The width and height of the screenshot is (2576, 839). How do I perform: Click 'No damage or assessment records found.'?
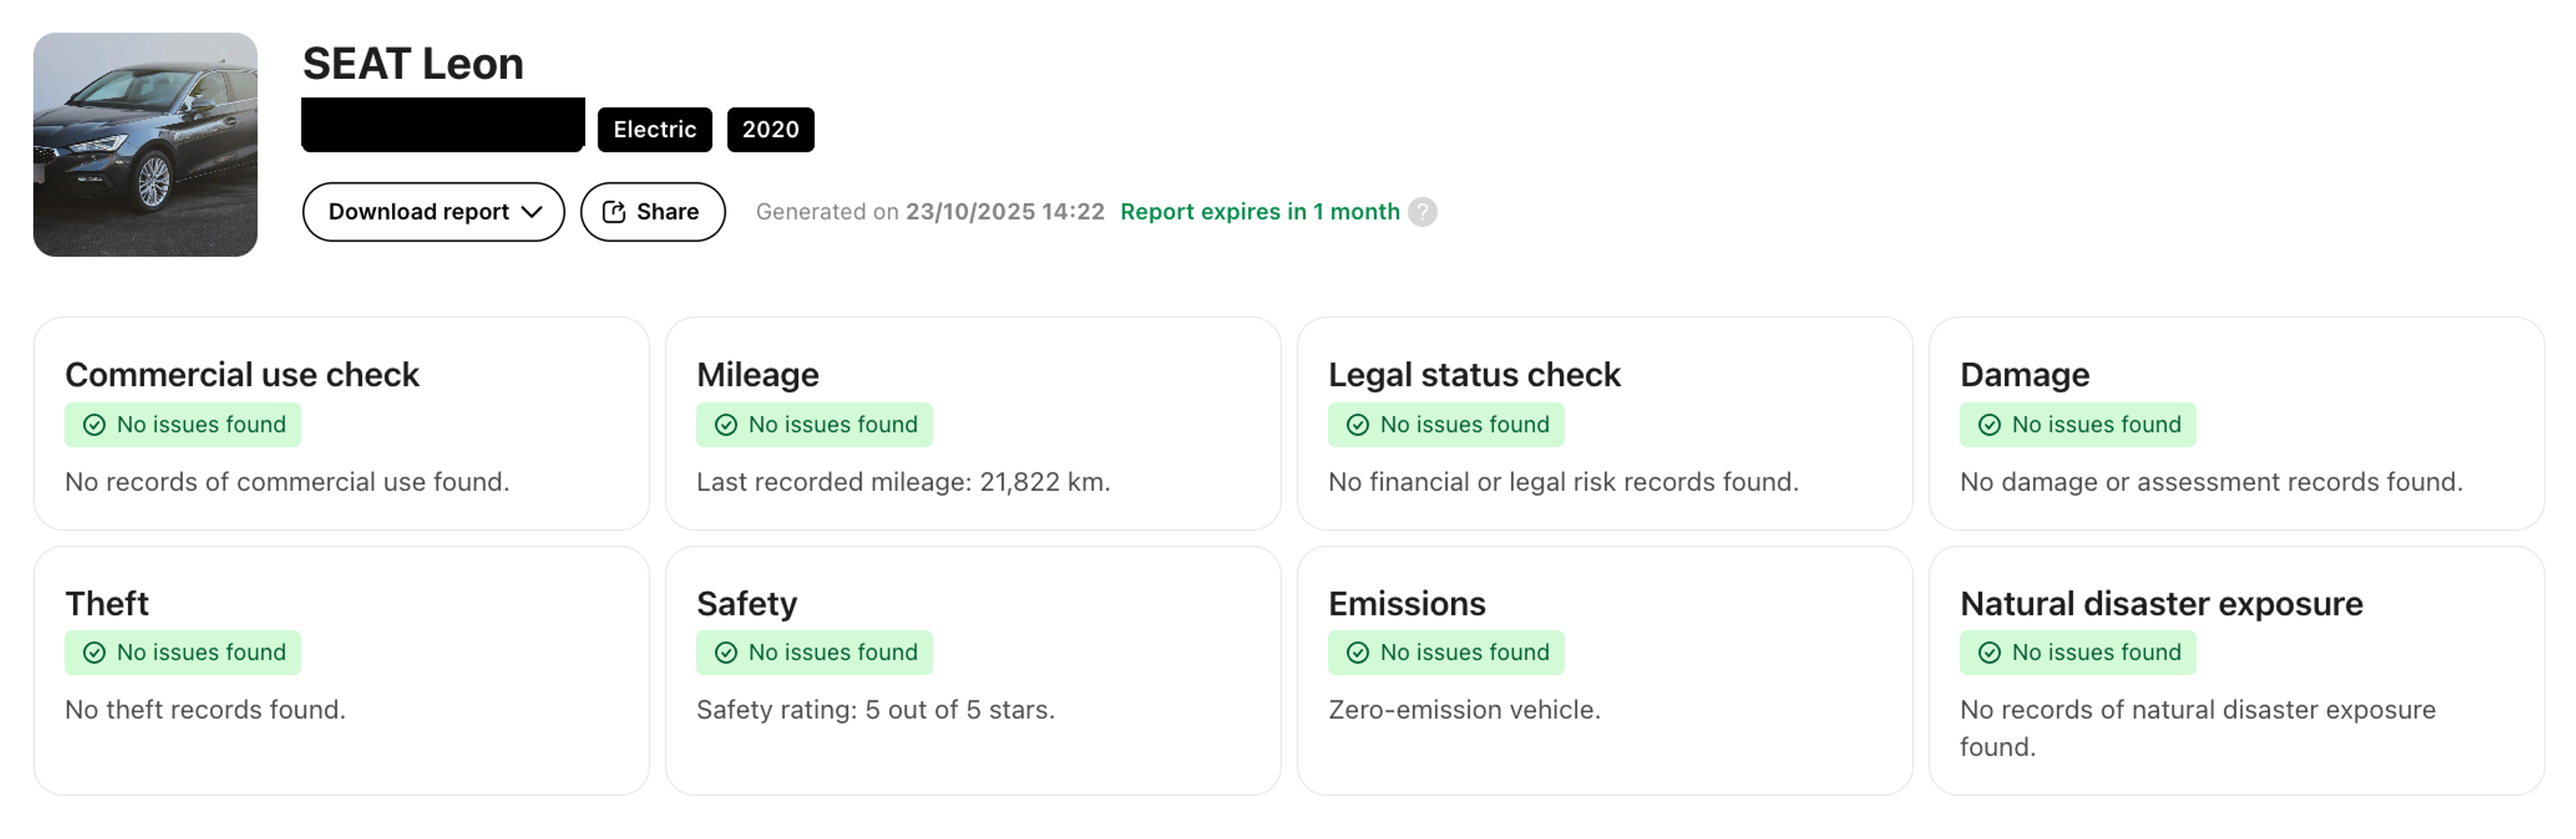(2211, 482)
